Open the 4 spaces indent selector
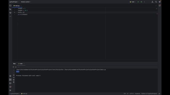 [137, 94]
